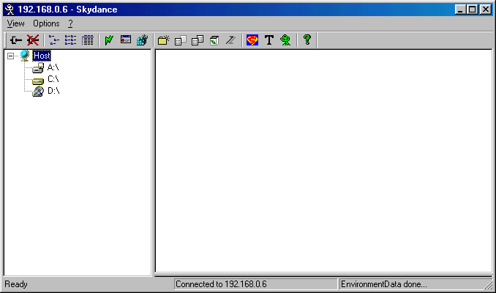The height and width of the screenshot is (293, 496).
Task: Select the details view toolbar icon
Action: click(88, 40)
